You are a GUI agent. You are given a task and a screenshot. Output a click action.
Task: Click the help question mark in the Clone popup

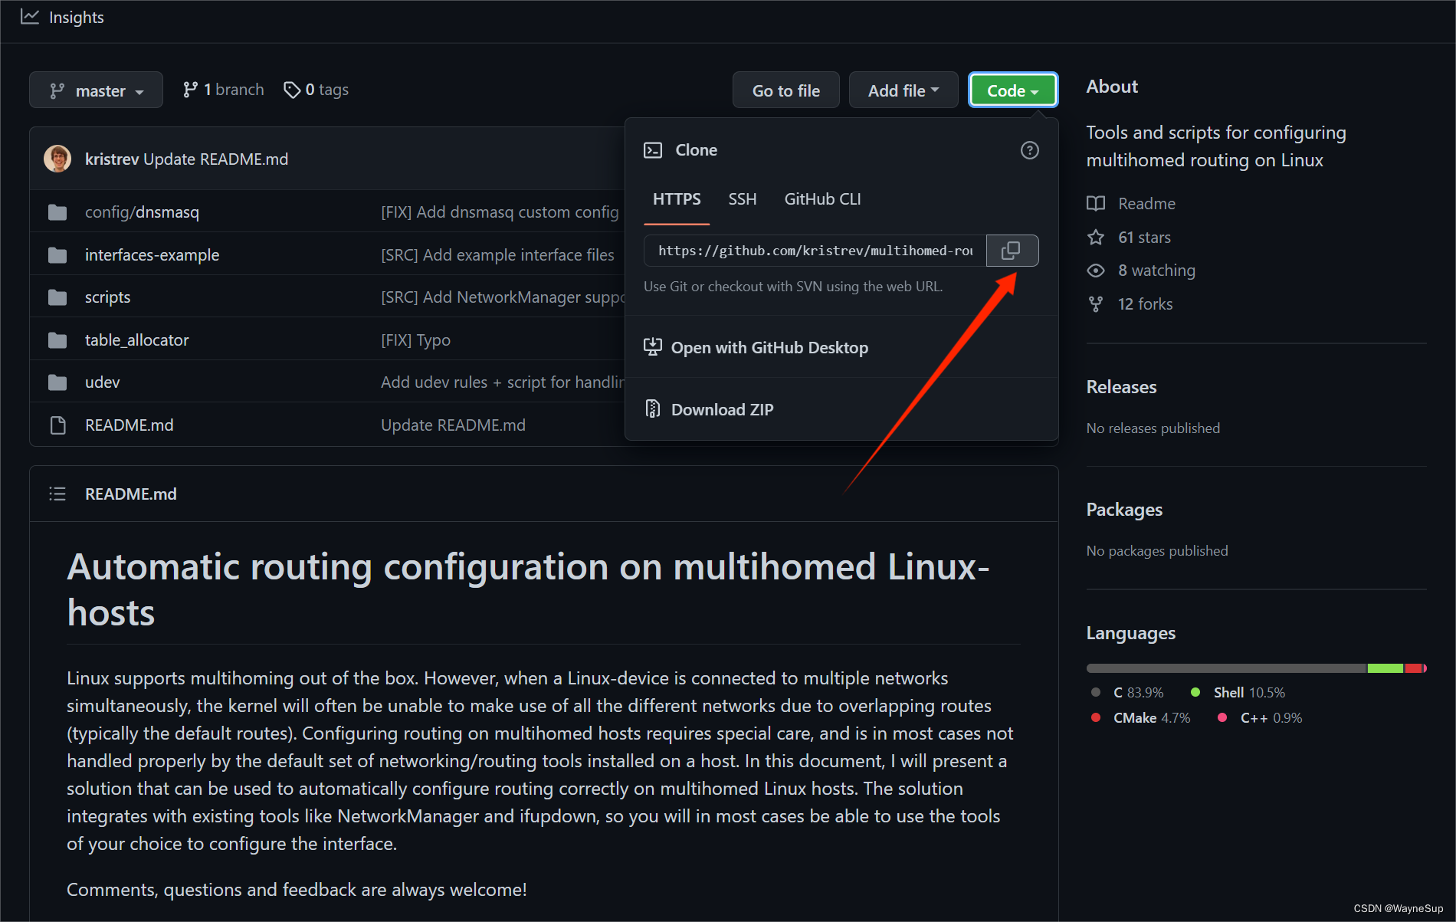[x=1030, y=150]
